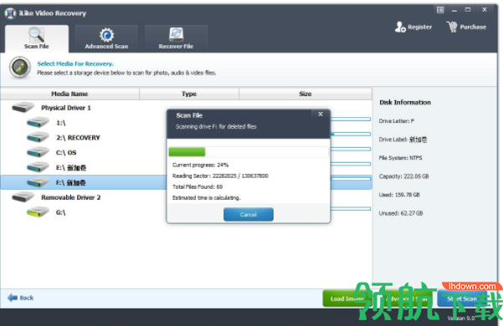Click the 'Capacity: 222.05 GB' text
Viewport: 503px width, 326px height.
403,176
